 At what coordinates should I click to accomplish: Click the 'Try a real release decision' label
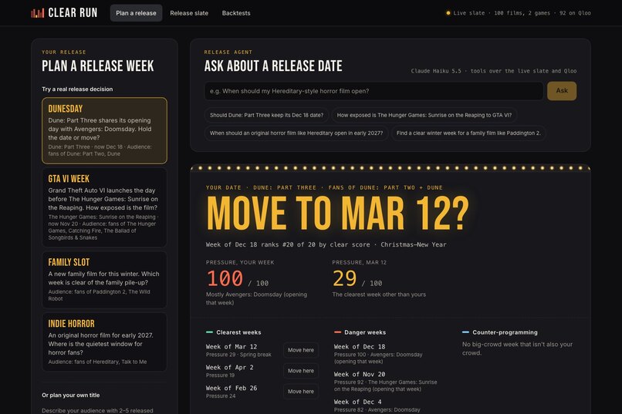tap(77, 89)
